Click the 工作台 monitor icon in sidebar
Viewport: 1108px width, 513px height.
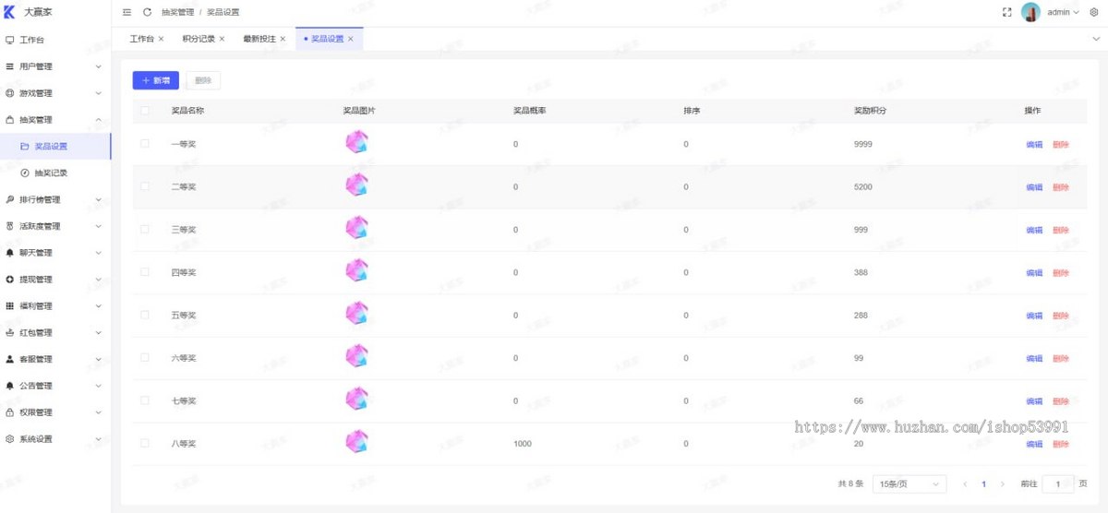tap(10, 40)
